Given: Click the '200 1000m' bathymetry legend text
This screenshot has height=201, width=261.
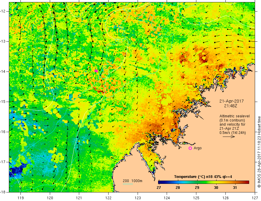Looking at the screenshot, I should (x=133, y=181).
